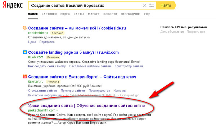Click 'Дать объявление' link
The width and height of the screenshot is (216, 129).
pyautogui.click(x=172, y=32)
